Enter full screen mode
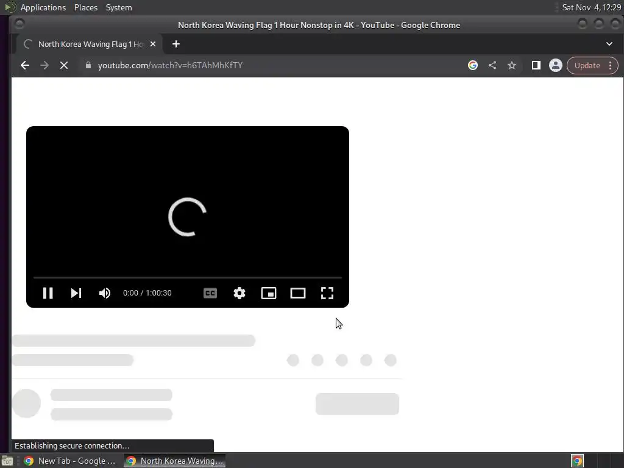 click(327, 293)
